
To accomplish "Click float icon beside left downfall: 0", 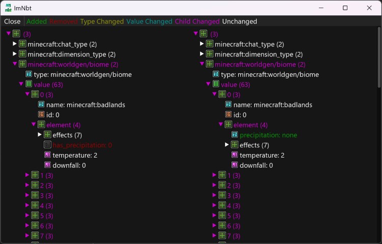I will 47,165.
